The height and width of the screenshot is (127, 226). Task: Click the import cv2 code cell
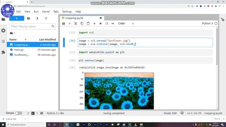[x=145, y=33]
